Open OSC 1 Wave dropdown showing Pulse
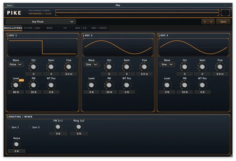Screen dimensions: 236x161 pos(16,64)
